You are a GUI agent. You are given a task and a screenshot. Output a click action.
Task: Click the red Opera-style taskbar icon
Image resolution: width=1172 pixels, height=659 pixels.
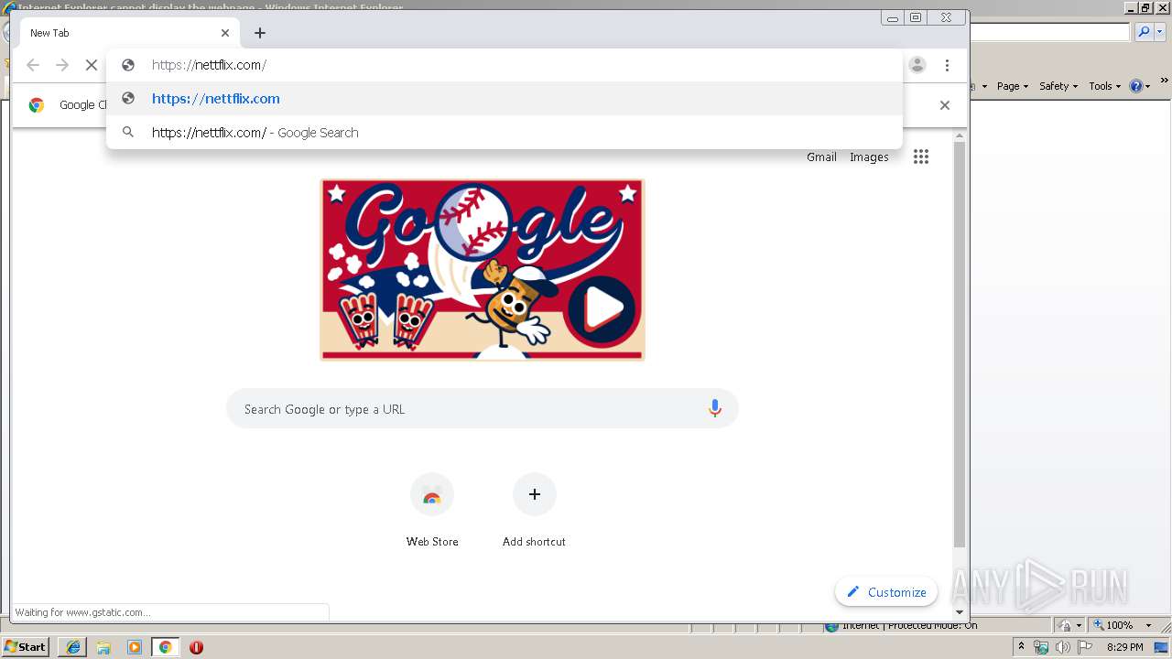(196, 647)
